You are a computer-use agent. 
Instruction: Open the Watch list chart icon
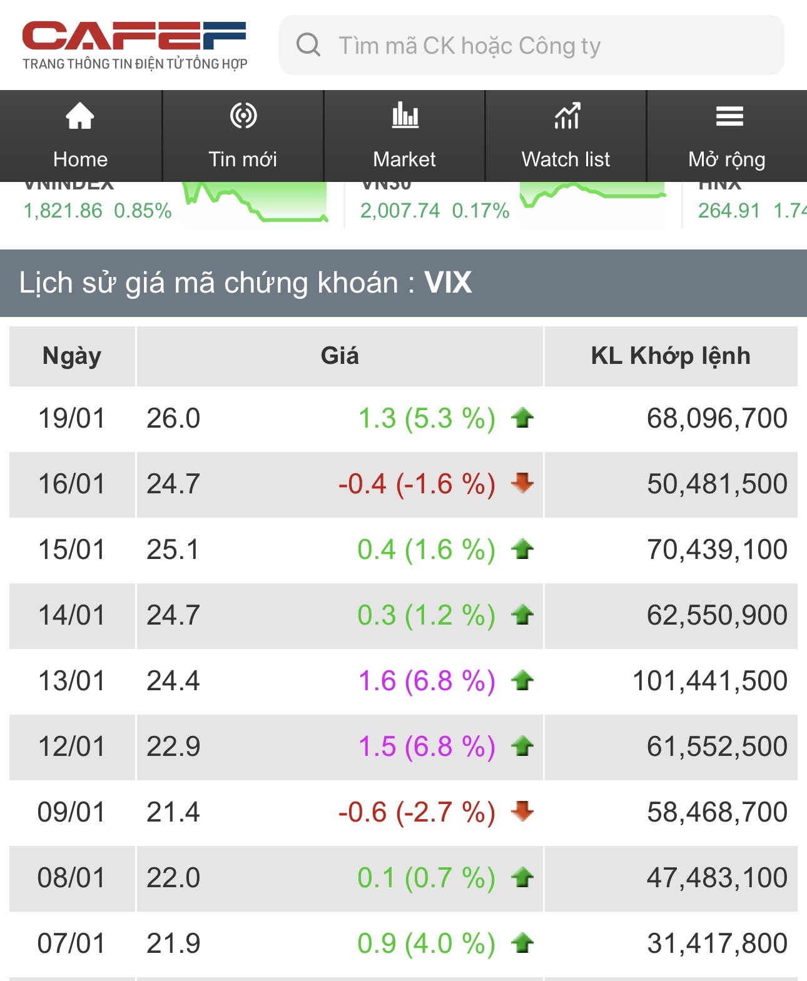coord(566,116)
